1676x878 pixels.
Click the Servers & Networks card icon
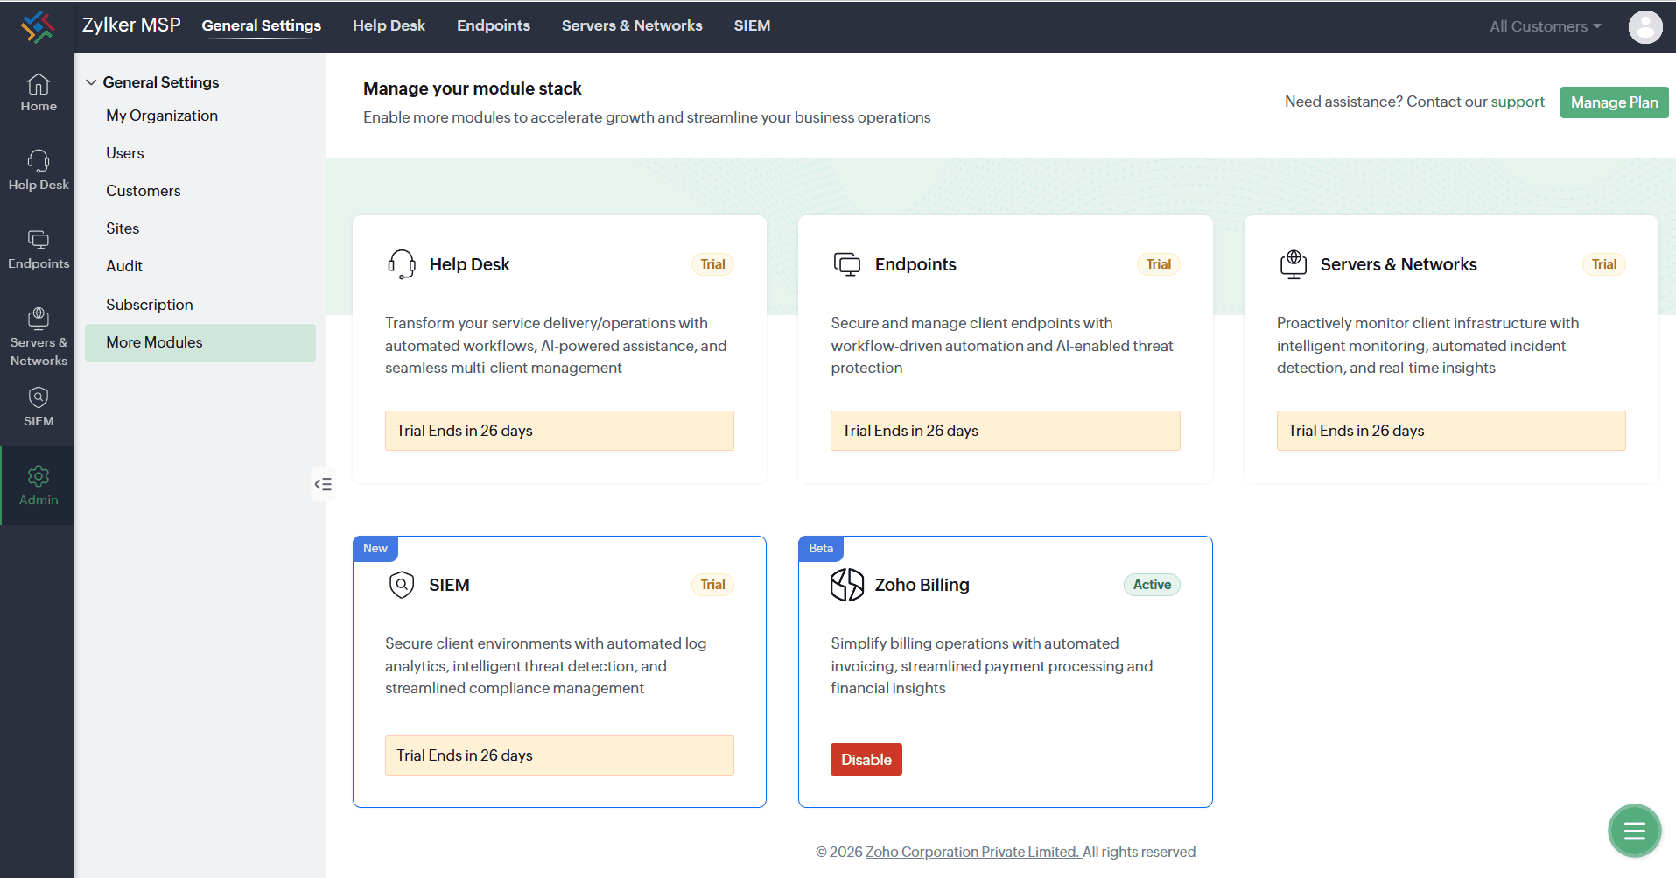(1293, 263)
